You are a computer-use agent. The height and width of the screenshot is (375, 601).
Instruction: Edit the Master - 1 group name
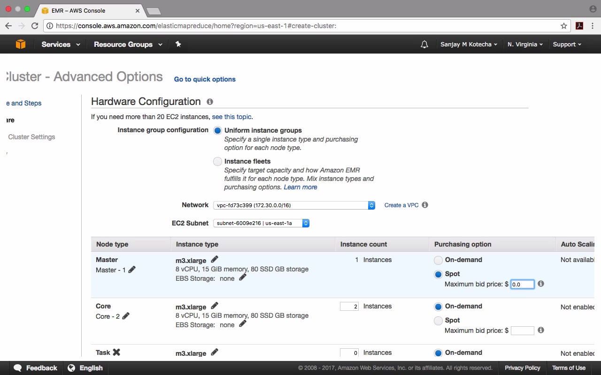tap(132, 270)
